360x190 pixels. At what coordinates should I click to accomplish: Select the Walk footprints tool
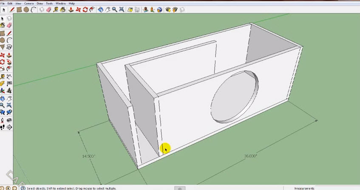2,127
